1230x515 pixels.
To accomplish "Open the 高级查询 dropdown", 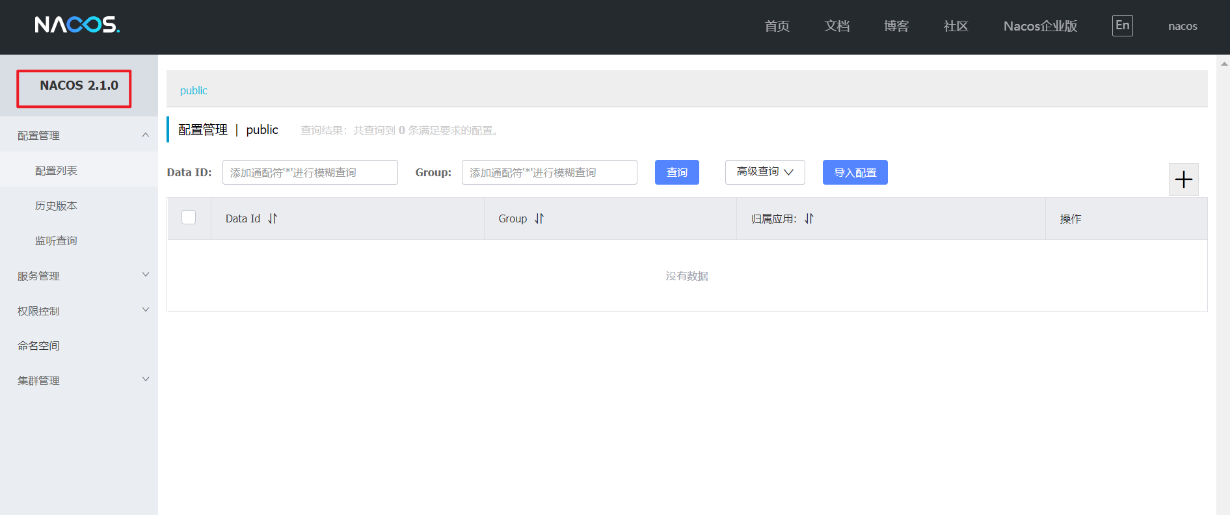I will [765, 172].
